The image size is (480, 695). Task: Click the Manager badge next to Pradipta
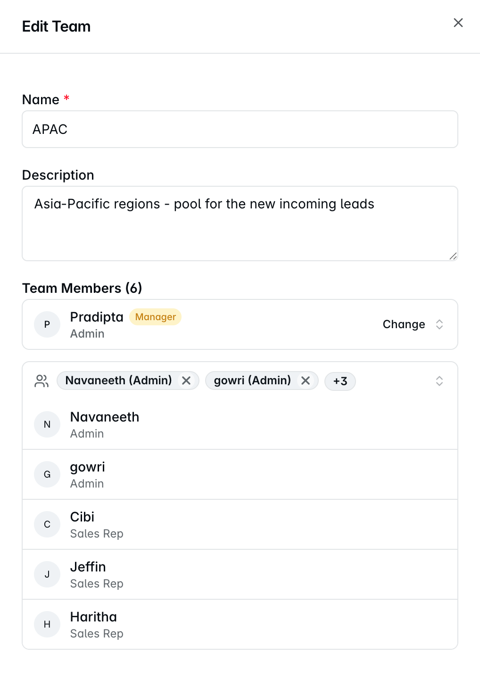156,317
